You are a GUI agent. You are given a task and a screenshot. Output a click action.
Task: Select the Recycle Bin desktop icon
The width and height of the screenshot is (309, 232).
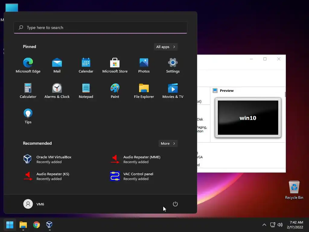(x=294, y=190)
